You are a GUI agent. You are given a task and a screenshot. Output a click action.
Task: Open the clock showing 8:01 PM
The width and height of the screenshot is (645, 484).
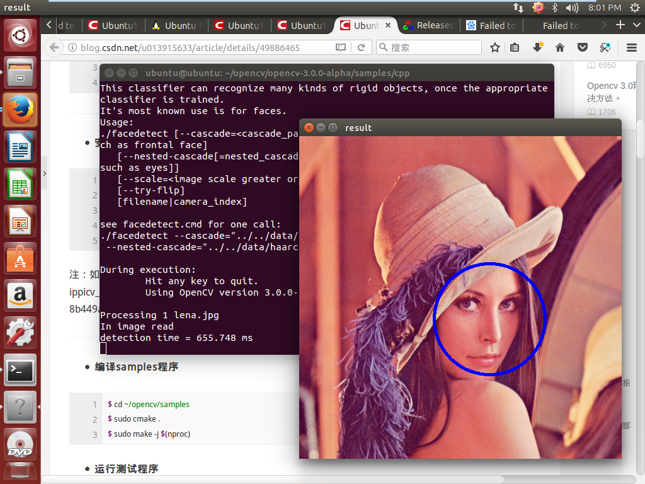(x=604, y=8)
